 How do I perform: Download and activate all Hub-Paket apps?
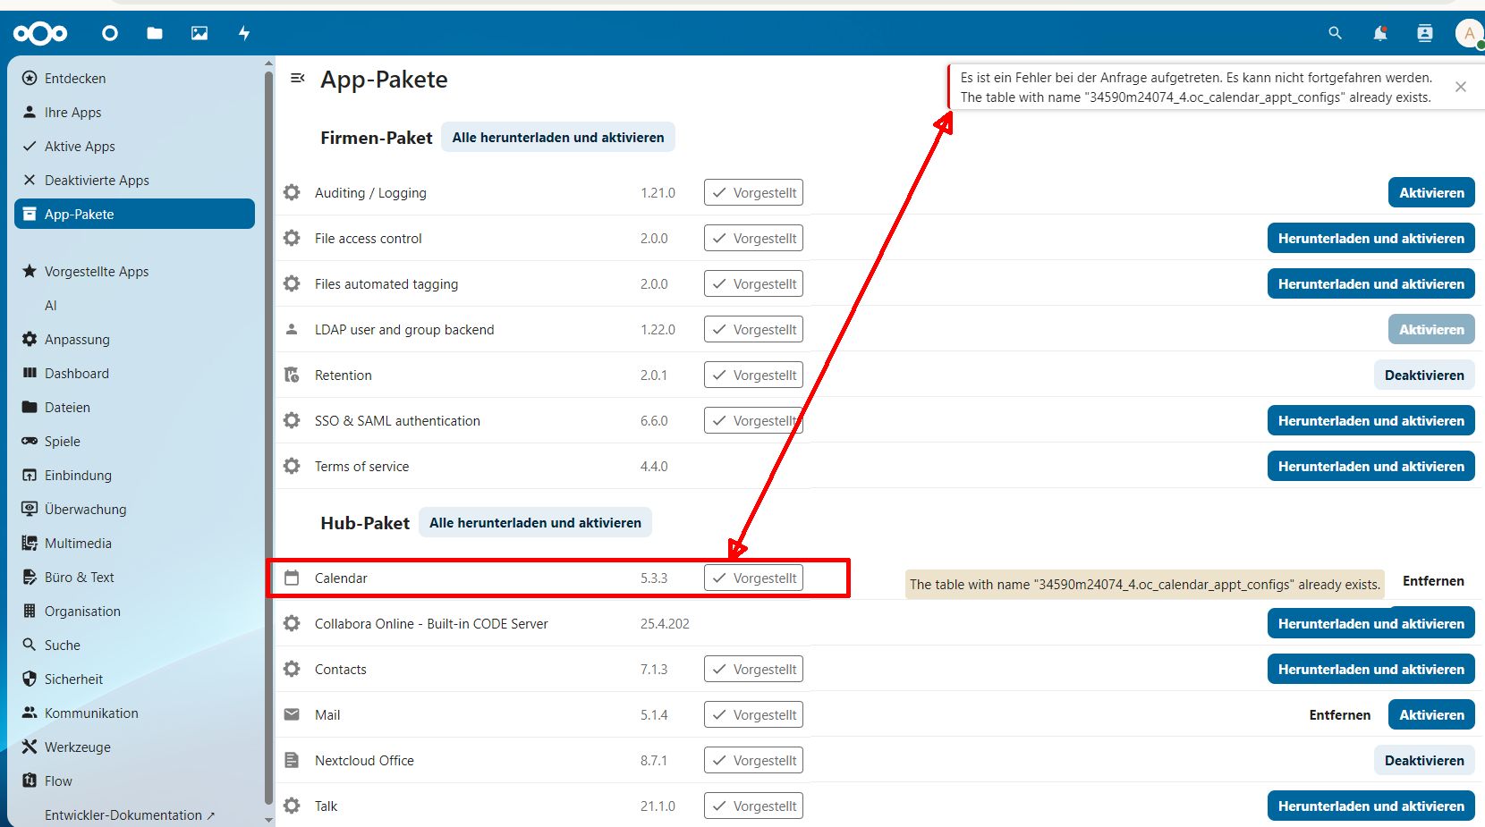535,523
